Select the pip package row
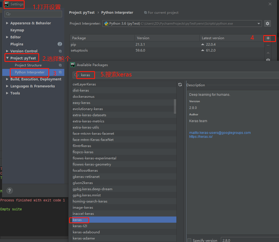The width and height of the screenshot is (279, 242). click(167, 45)
